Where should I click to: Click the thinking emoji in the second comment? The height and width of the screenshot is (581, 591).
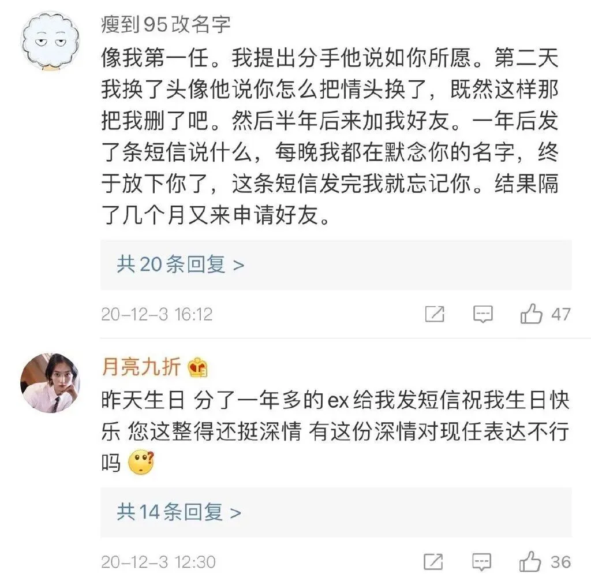pos(141,462)
